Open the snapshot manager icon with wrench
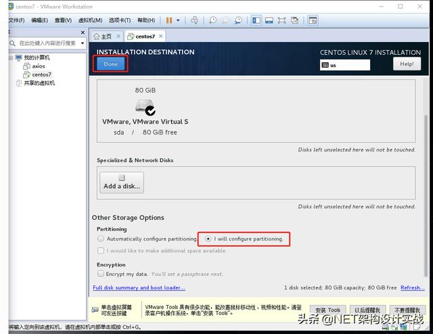This screenshot has height=334, width=433. tap(238, 20)
